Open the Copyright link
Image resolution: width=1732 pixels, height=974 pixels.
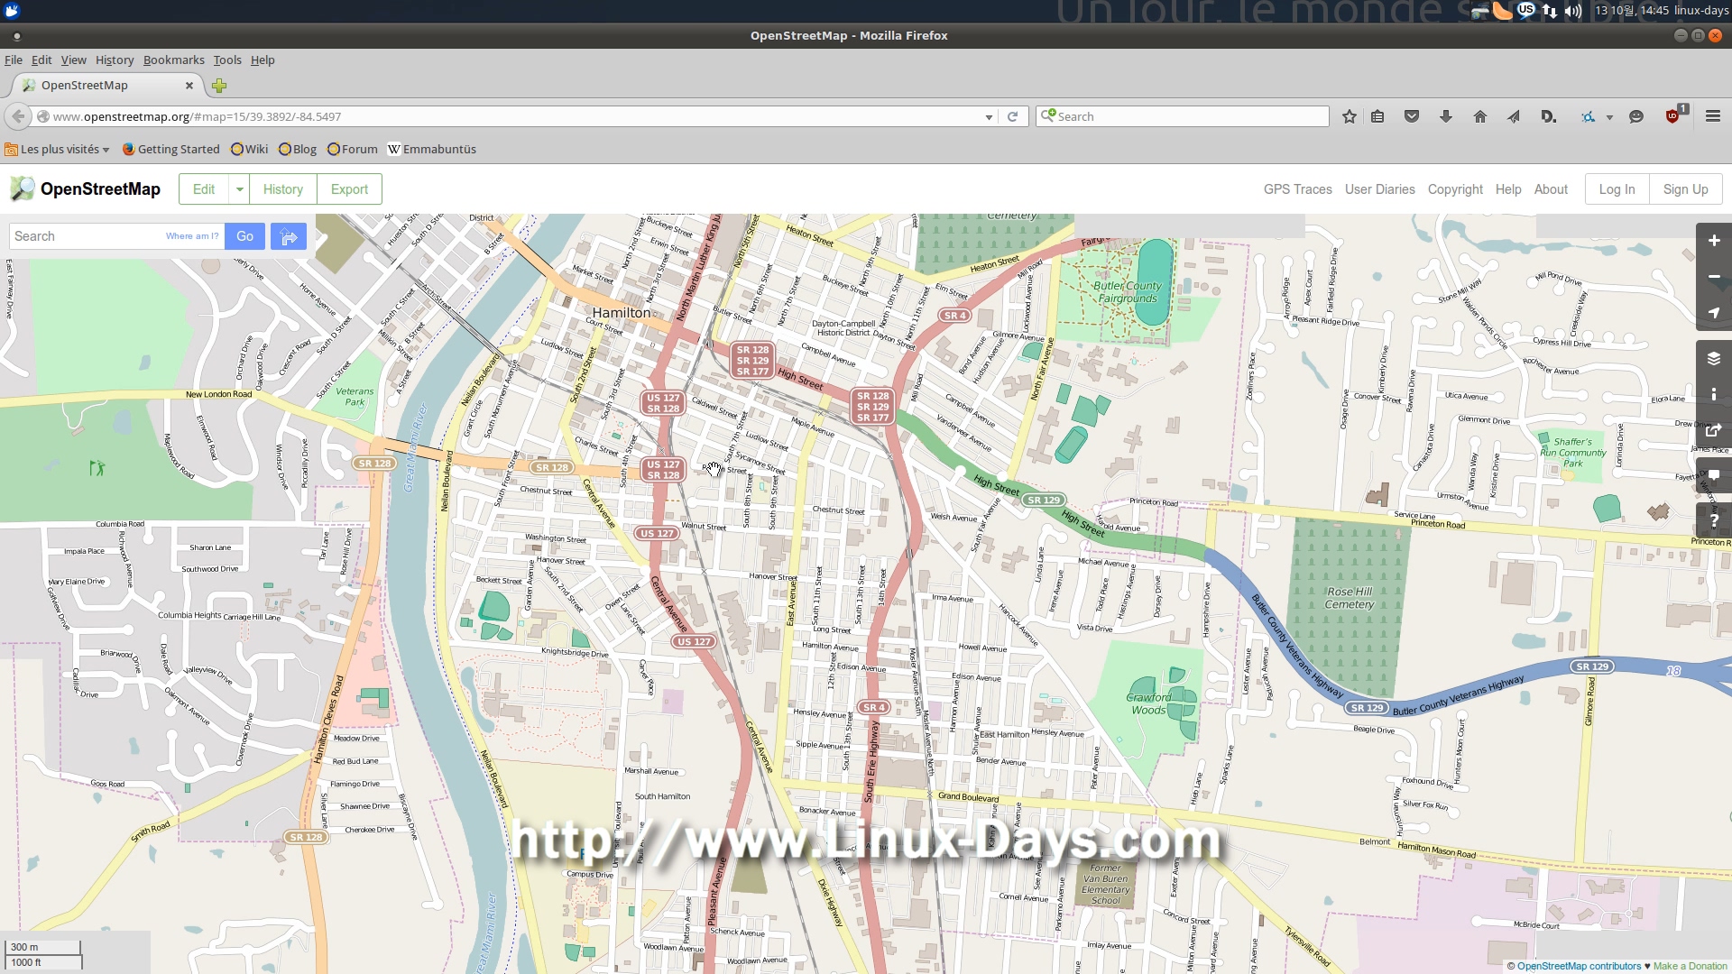click(x=1455, y=189)
